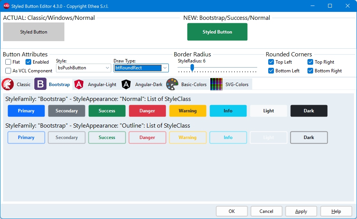Uncheck the Bottom Left rounded corner
Viewport: 357px width, 219px height.
click(271, 70)
